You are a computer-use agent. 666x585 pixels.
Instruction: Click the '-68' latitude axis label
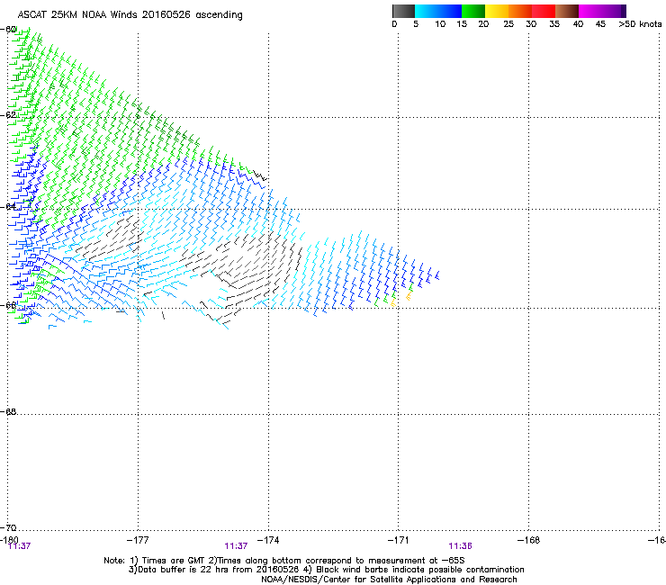click(8, 411)
